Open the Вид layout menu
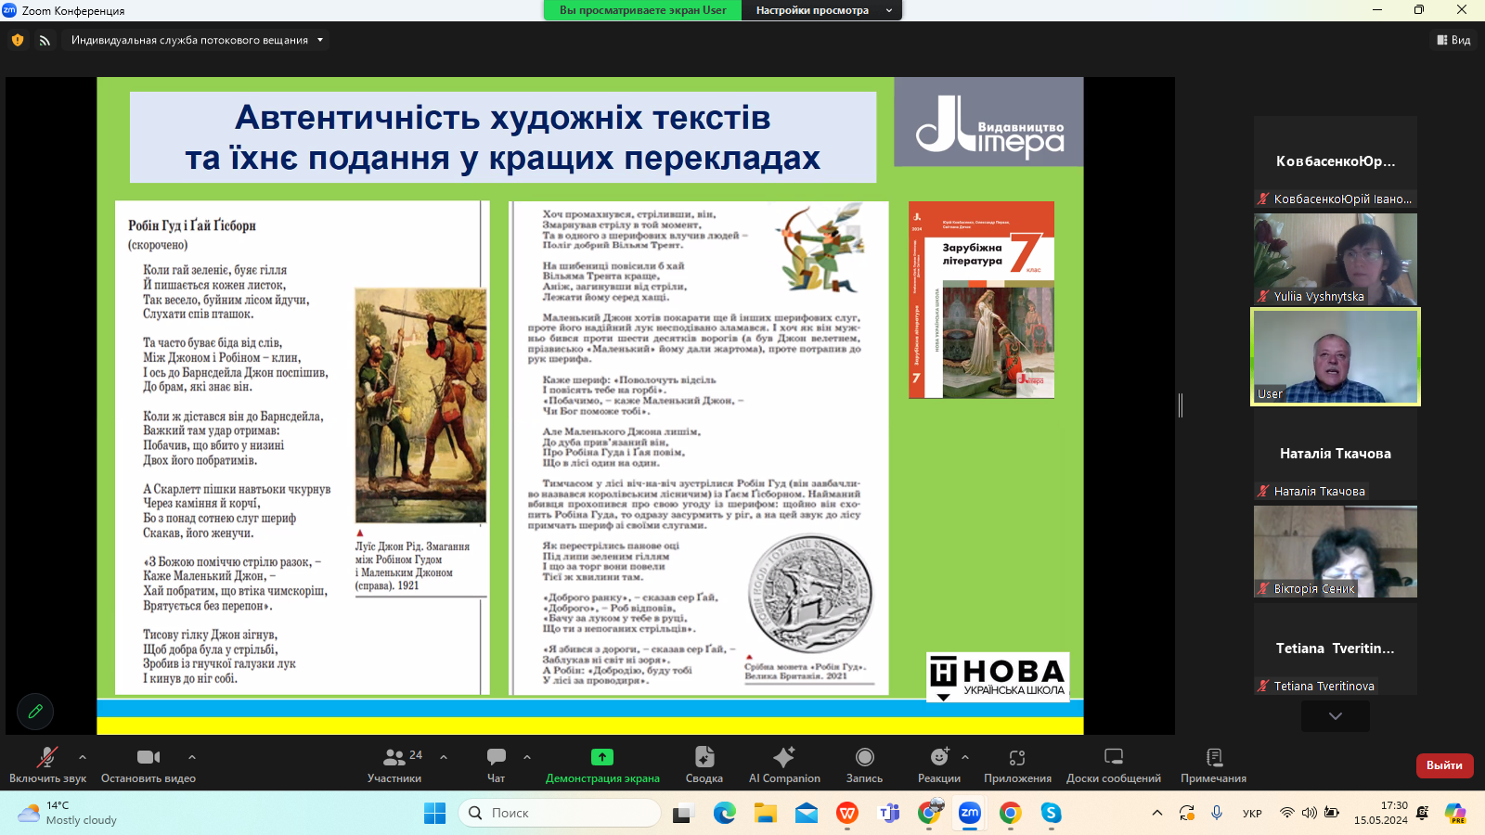 pyautogui.click(x=1453, y=40)
